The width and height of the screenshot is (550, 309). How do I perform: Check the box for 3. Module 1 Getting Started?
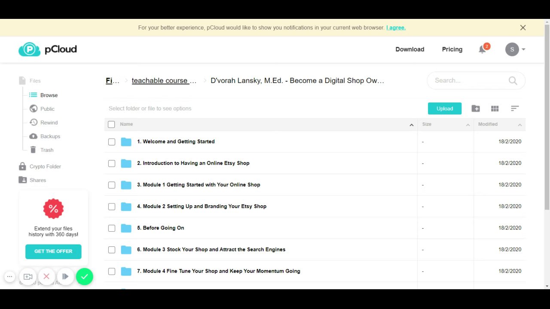[x=112, y=185]
